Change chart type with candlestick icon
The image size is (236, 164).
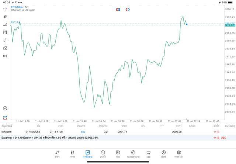pyautogui.click(x=5, y=17)
